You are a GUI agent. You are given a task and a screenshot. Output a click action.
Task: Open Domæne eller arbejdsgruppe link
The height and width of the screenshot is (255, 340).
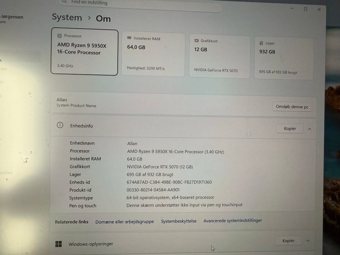coord(125,222)
